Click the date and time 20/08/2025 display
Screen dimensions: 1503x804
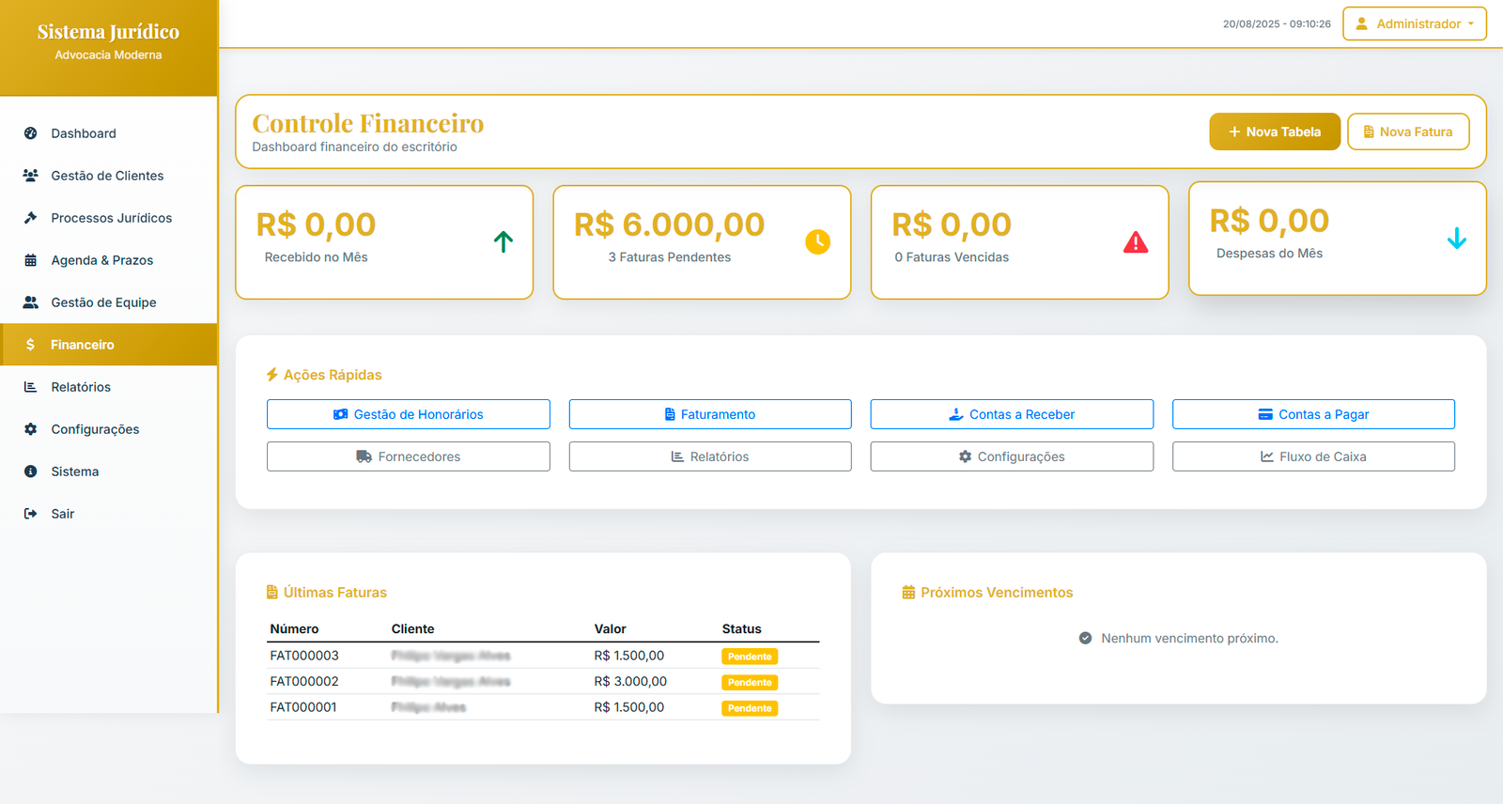click(x=1277, y=24)
